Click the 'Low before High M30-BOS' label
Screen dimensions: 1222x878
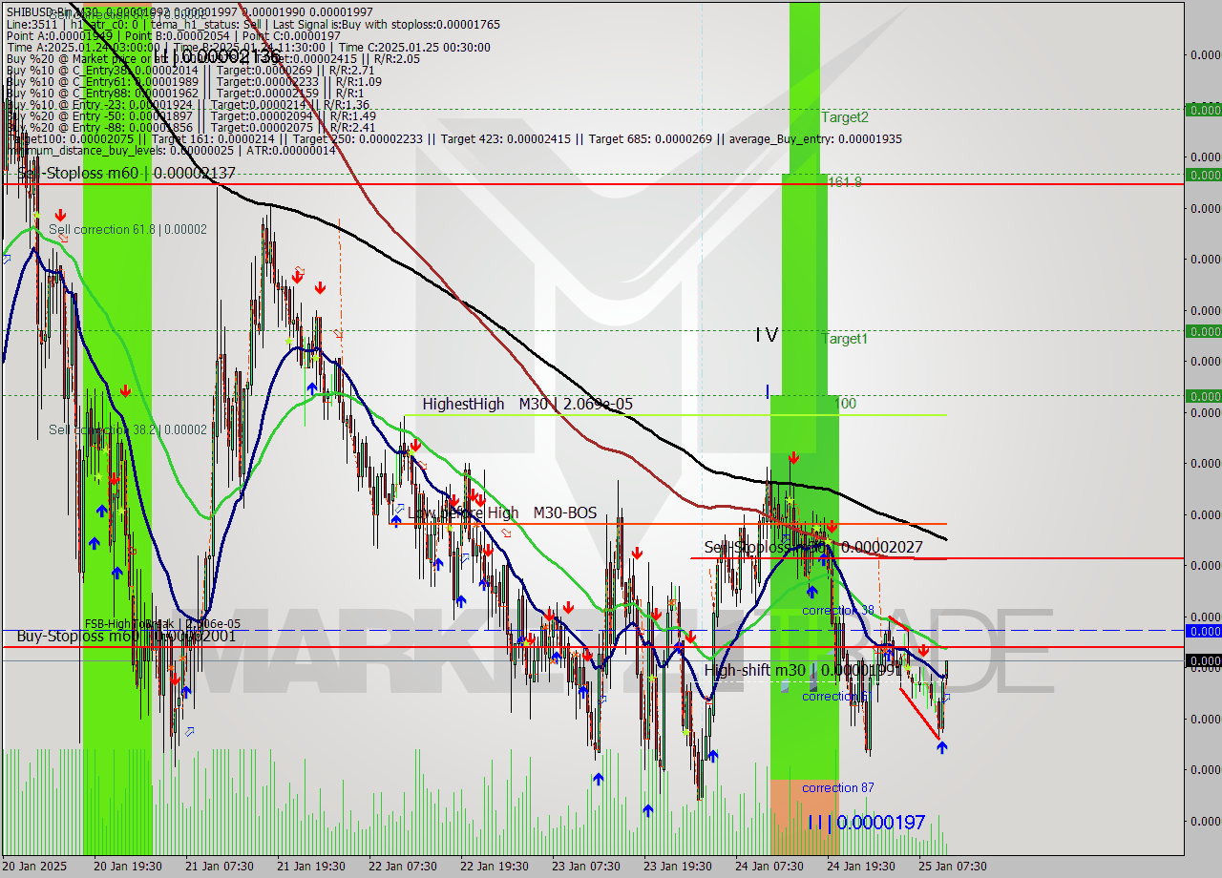(502, 512)
